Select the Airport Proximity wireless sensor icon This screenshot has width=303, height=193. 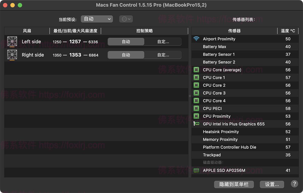196,39
